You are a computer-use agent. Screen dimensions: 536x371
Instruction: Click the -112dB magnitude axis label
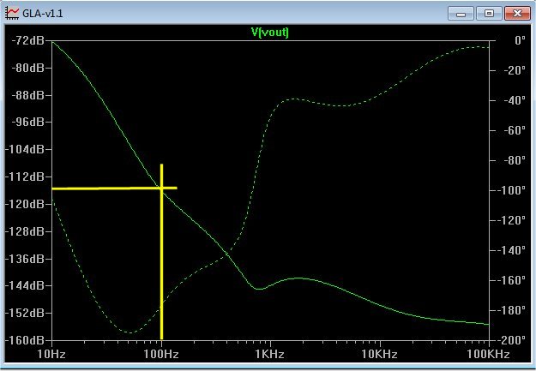point(25,177)
